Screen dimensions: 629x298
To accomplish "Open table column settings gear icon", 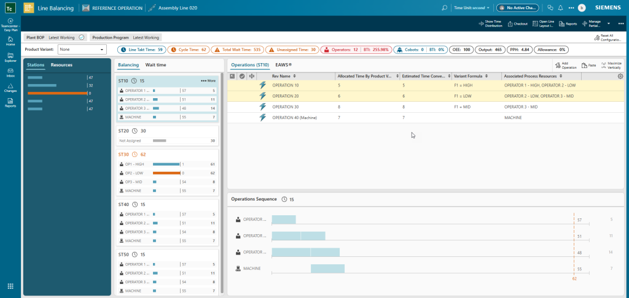I will click(x=620, y=76).
